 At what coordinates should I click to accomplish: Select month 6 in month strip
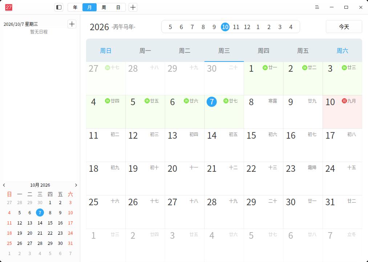pyautogui.click(x=181, y=27)
